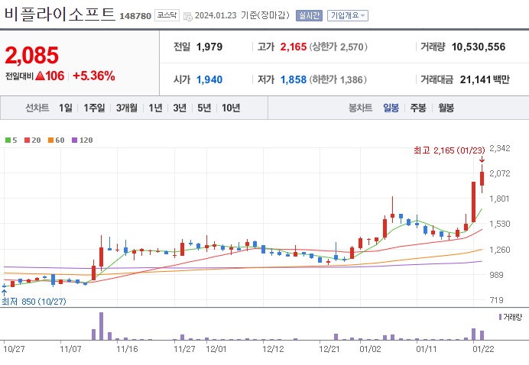Viewport: 529px width, 365px height.
Task: Switch to the 3개월 chart period
Action: click(126, 108)
